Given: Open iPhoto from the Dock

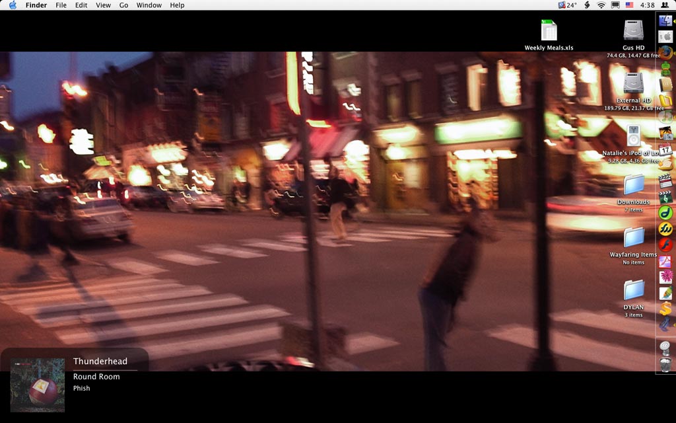Looking at the screenshot, I should click(x=665, y=133).
